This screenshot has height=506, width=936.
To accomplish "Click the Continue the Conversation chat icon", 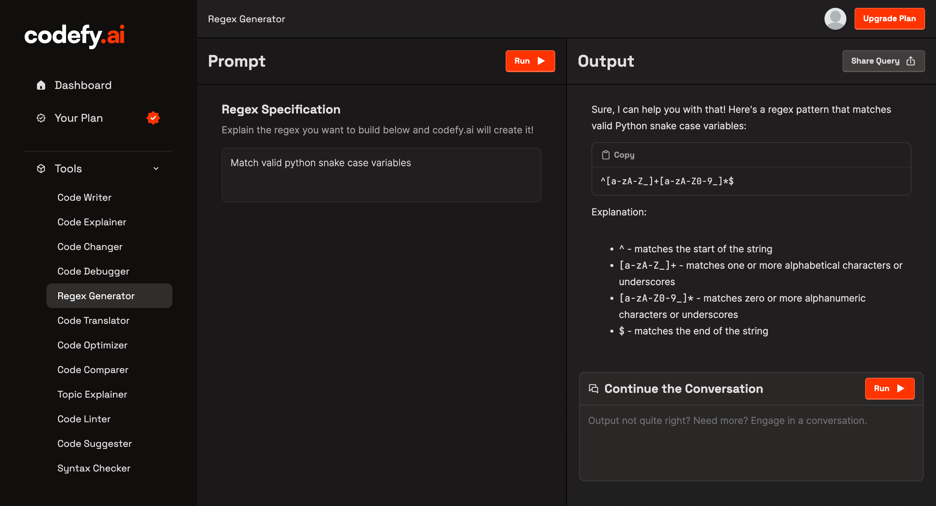I will click(593, 389).
